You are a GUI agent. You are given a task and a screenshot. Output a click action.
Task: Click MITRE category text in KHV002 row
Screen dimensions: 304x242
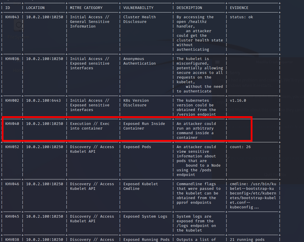click(89, 105)
